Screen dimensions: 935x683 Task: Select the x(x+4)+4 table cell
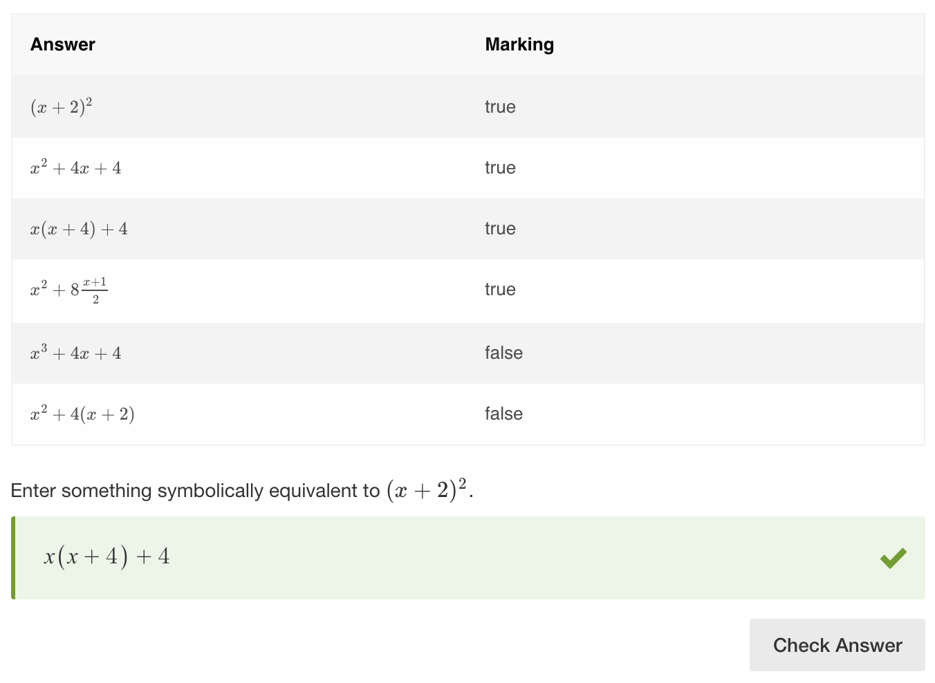coord(79,229)
